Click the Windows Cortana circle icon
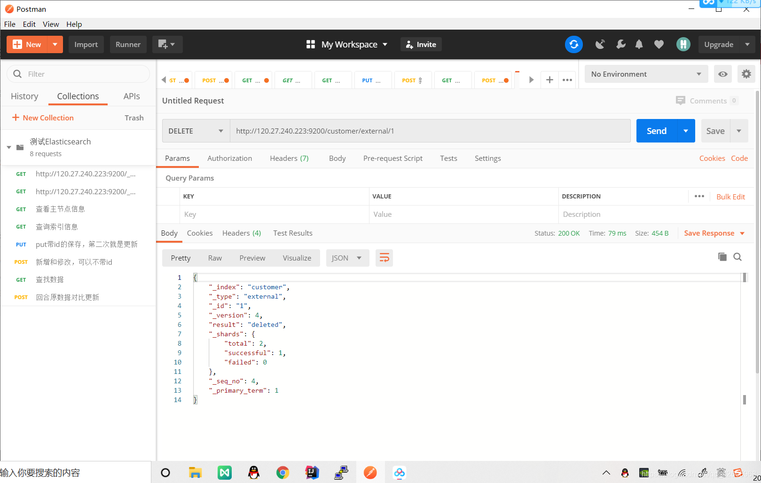 coord(165,473)
